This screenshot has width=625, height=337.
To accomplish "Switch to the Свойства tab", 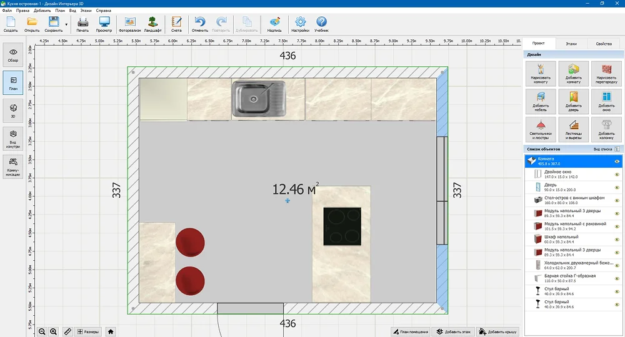I will click(x=604, y=44).
